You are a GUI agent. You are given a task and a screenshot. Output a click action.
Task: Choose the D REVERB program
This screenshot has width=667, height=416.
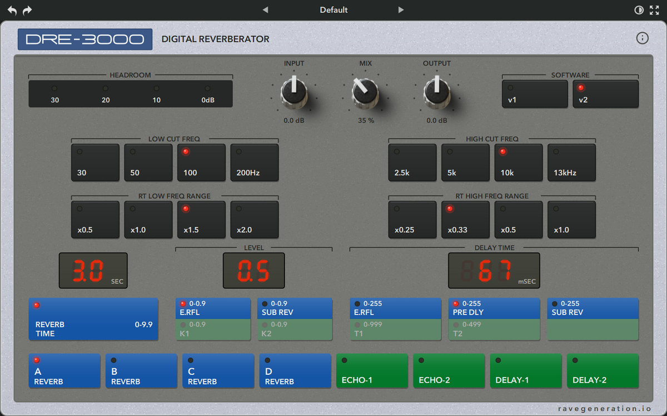click(295, 371)
